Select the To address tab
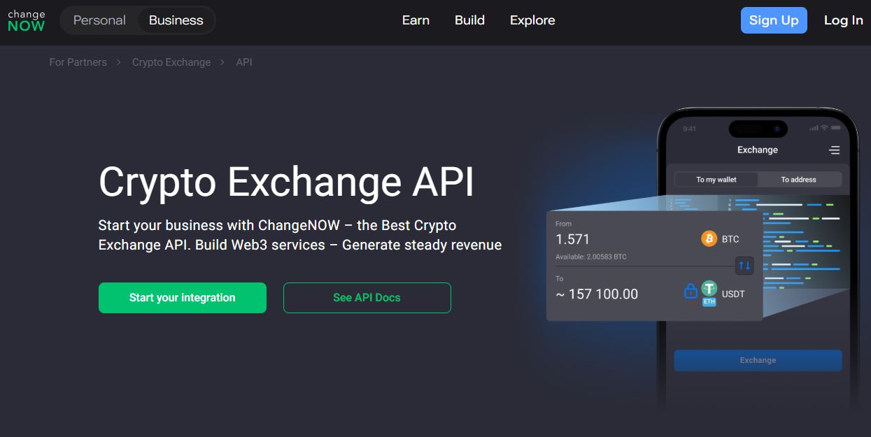 (799, 180)
